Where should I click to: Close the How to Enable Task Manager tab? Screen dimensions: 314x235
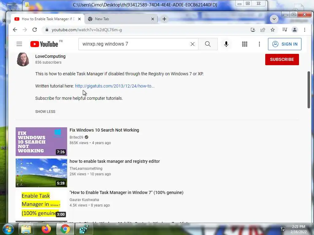point(79,19)
